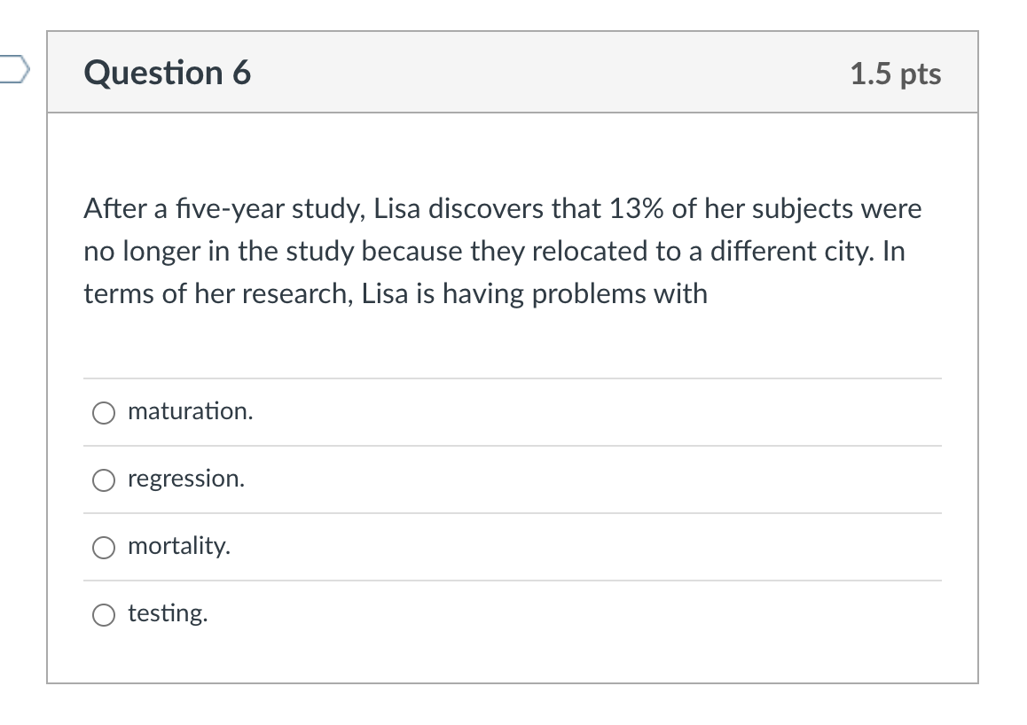Click the gray question header bar
The height and width of the screenshot is (725, 1027).
[x=513, y=72]
